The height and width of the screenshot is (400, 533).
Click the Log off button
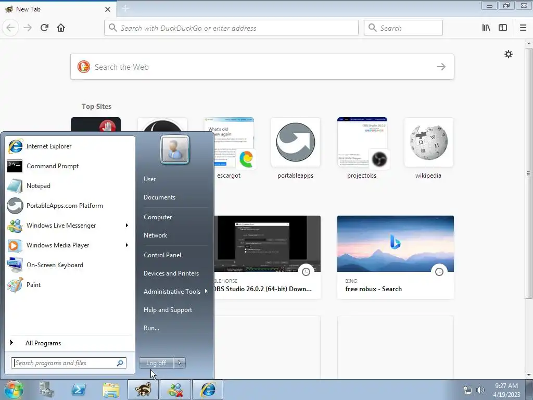pyautogui.click(x=156, y=363)
